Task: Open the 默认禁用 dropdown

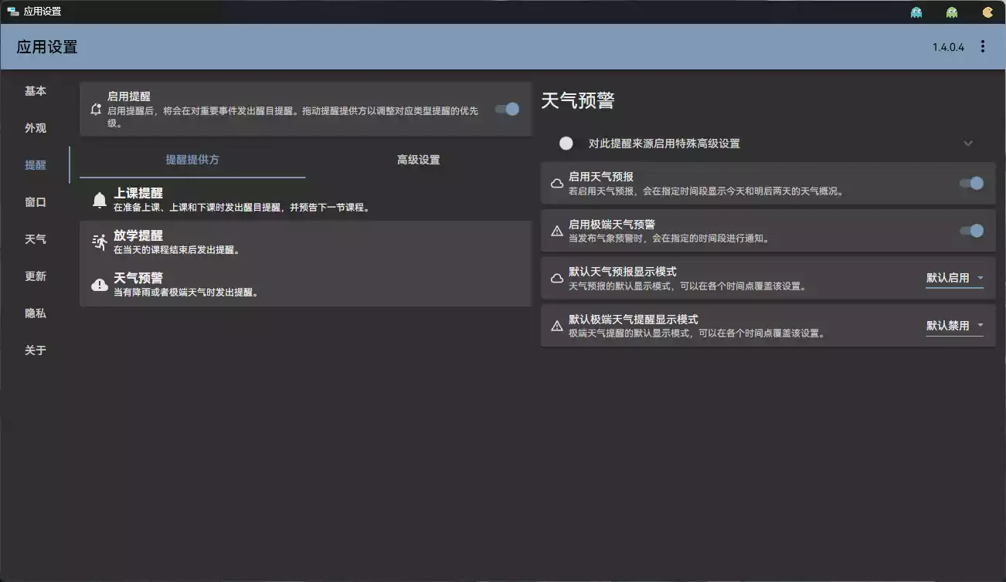Action: [x=954, y=326]
